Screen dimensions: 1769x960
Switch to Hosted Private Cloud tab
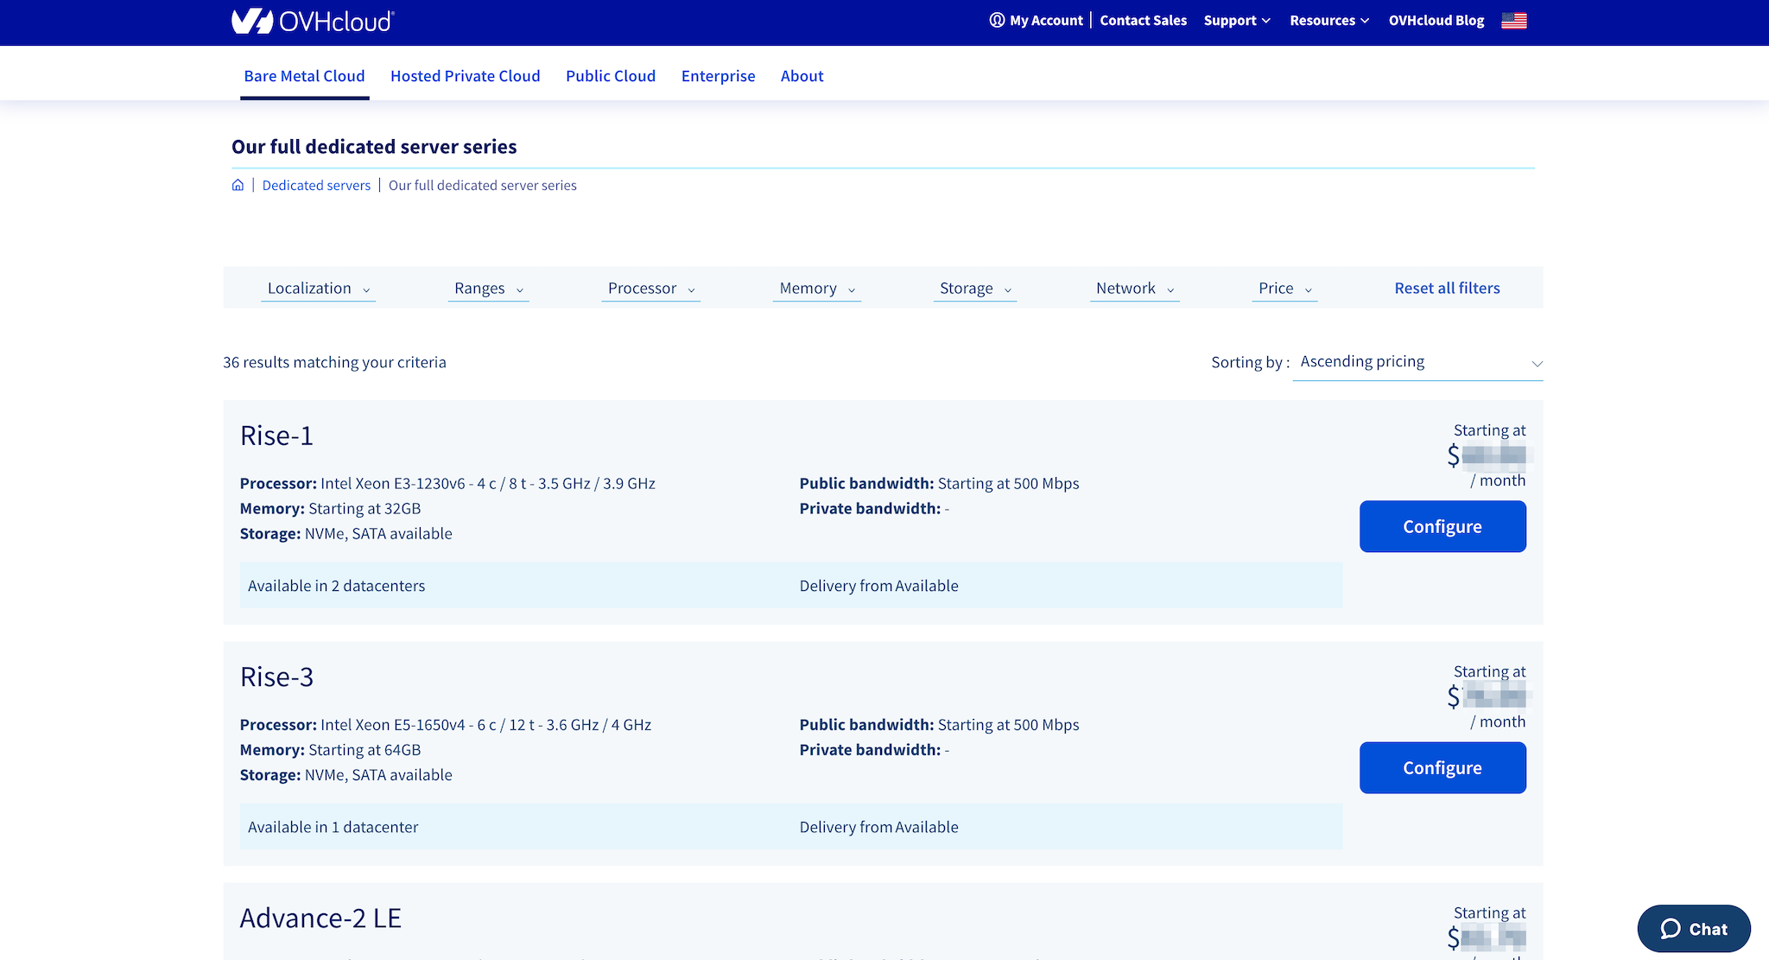465,76
